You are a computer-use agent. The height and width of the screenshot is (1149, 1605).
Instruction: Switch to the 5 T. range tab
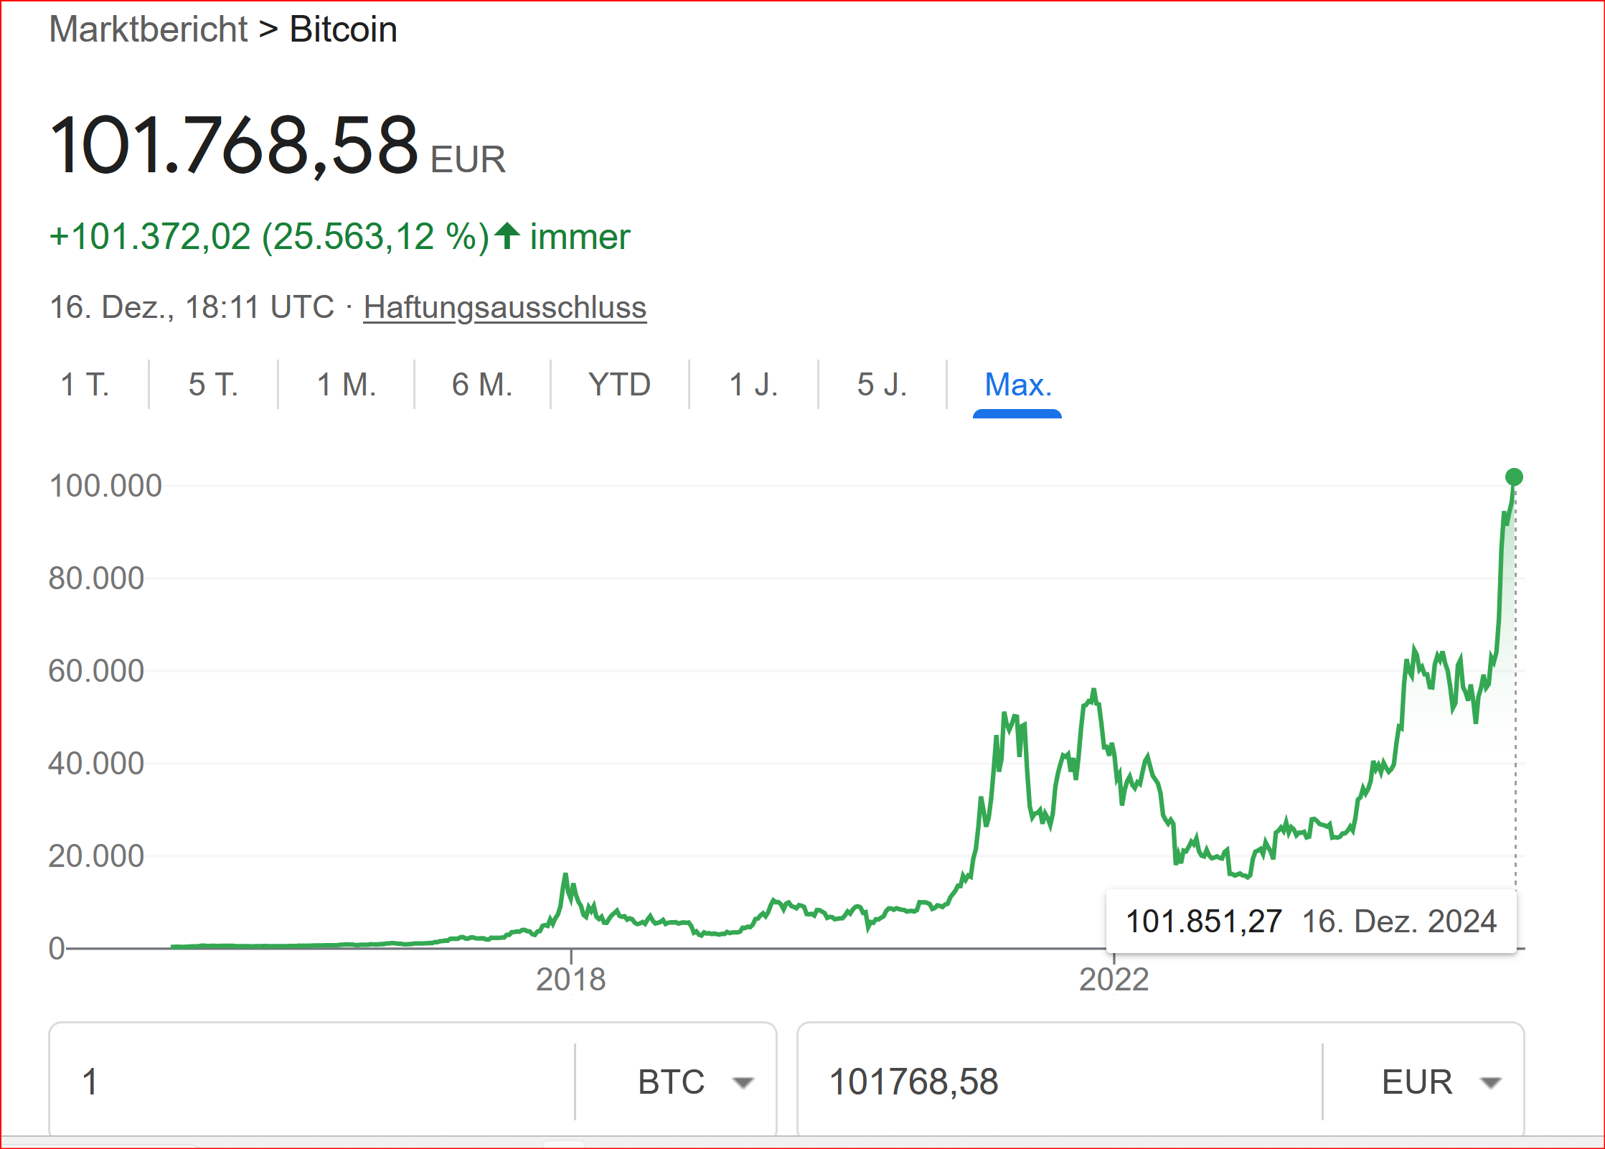pos(213,385)
